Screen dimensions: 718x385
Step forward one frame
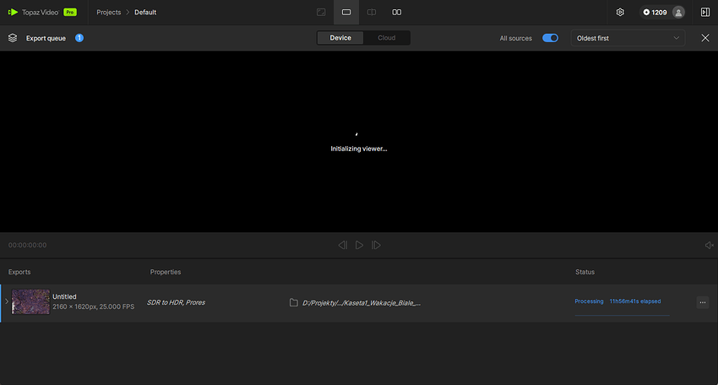376,246
